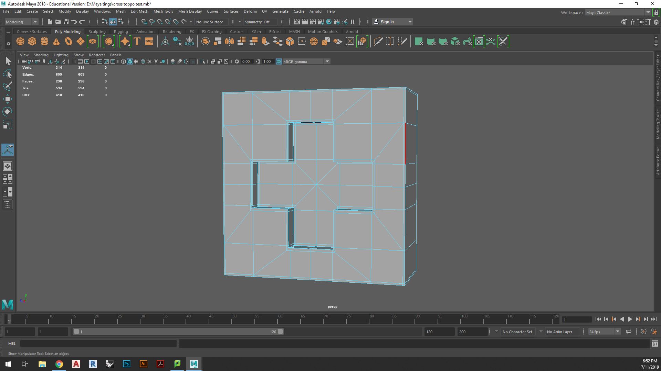Open the No Live Surface field
661x371 pixels.
211,22
